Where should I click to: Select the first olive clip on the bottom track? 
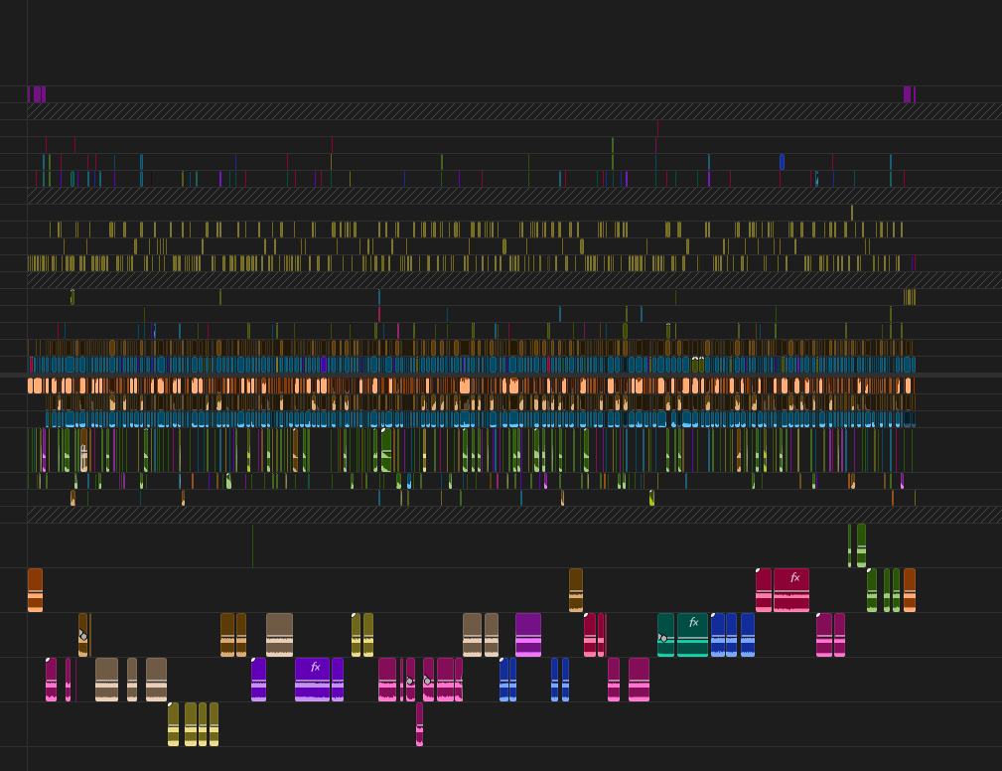pos(173,724)
